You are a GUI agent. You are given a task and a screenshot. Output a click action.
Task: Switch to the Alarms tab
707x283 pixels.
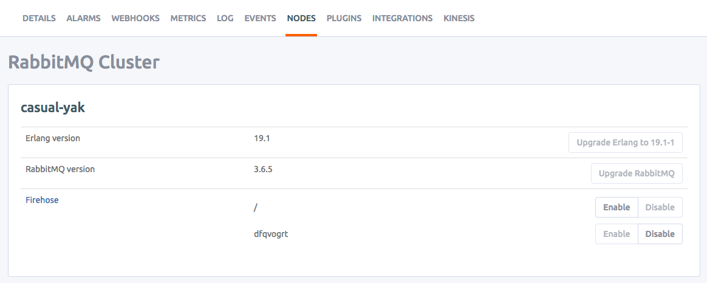(x=83, y=18)
